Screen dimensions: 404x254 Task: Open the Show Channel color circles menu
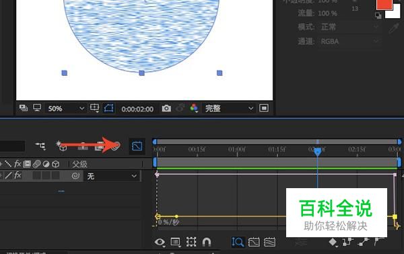point(194,108)
